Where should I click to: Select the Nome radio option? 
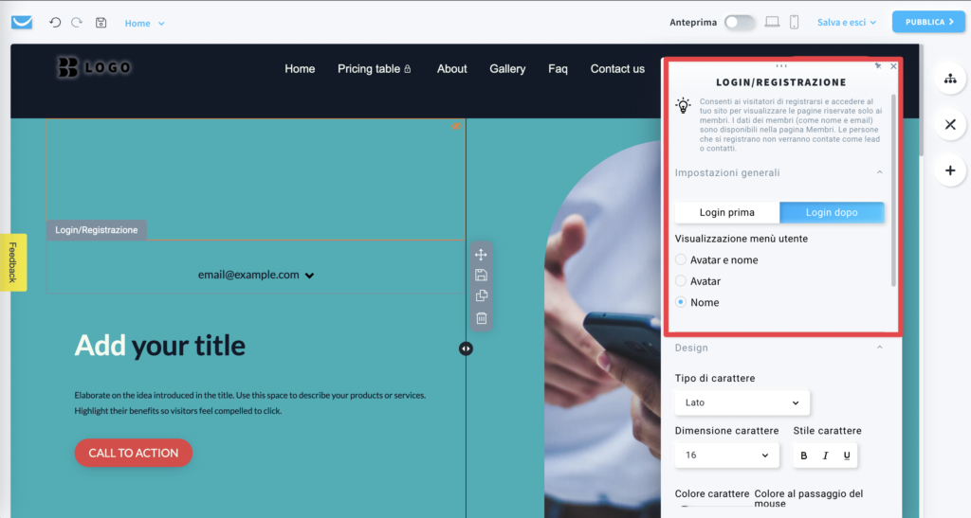click(681, 302)
